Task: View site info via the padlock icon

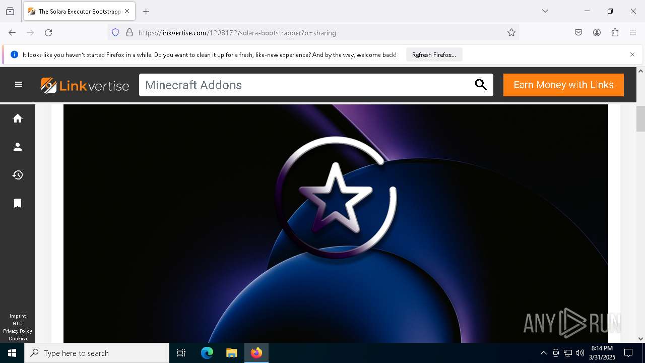Action: point(130,33)
